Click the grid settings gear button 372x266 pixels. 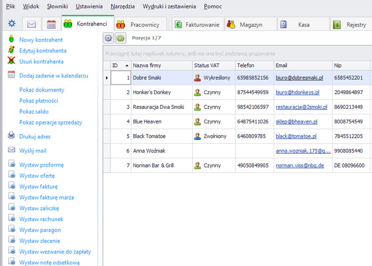tap(108, 38)
